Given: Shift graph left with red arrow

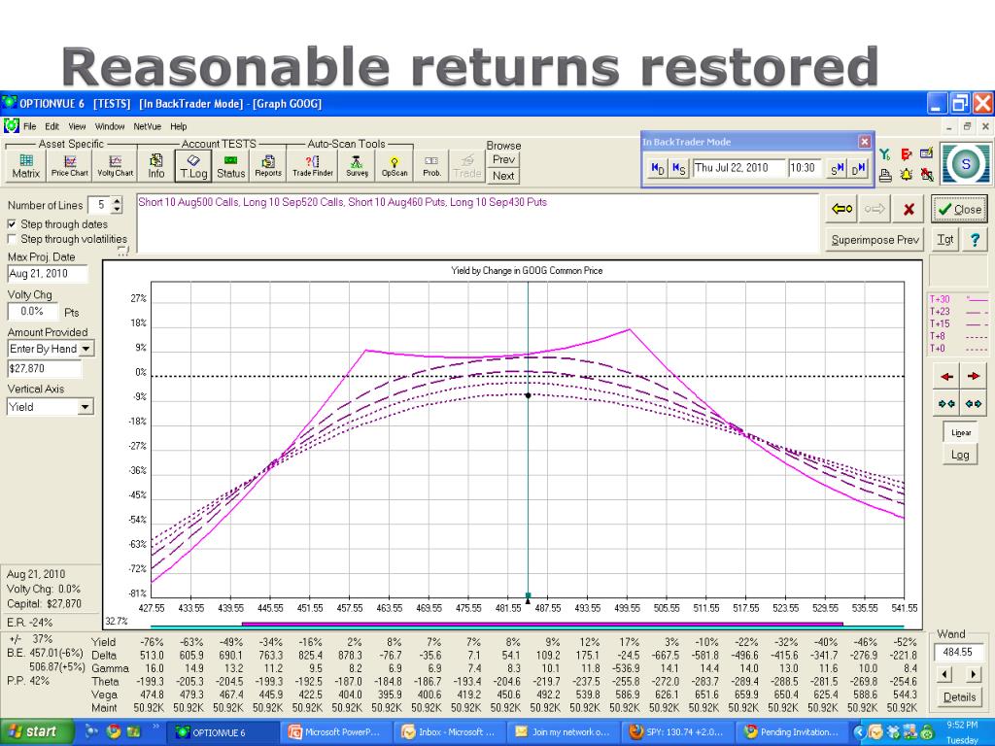Looking at the screenshot, I should pos(946,376).
